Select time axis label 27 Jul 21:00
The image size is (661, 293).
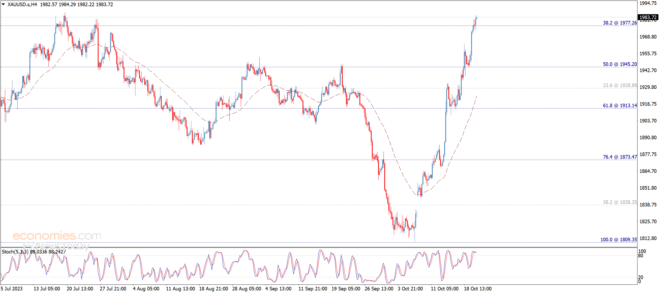click(113, 289)
